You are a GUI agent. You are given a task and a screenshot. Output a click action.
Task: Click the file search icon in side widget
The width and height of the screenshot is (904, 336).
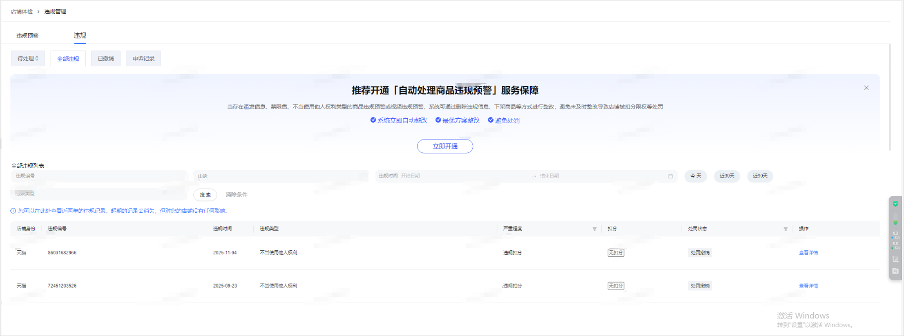coord(895,271)
